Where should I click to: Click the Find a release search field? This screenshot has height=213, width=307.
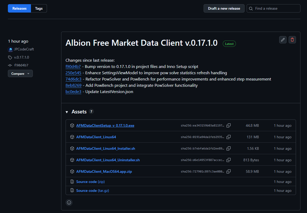[276, 8]
